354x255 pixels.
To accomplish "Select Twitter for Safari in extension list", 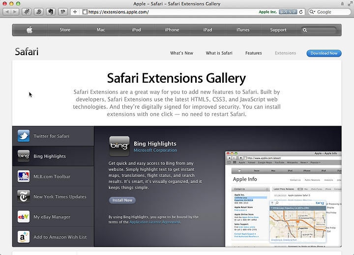I will 53,136.
